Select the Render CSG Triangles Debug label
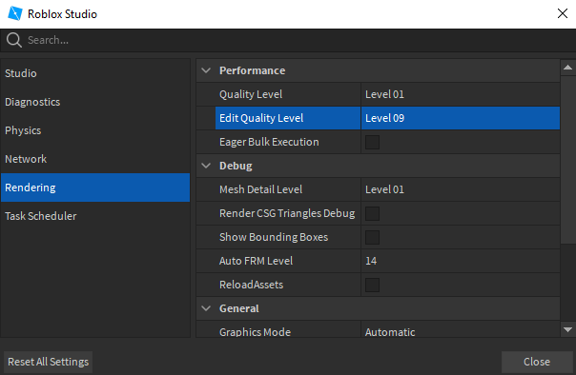The height and width of the screenshot is (375, 576). tap(287, 213)
